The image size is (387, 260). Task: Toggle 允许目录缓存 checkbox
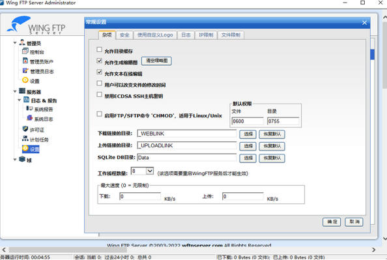point(99,50)
